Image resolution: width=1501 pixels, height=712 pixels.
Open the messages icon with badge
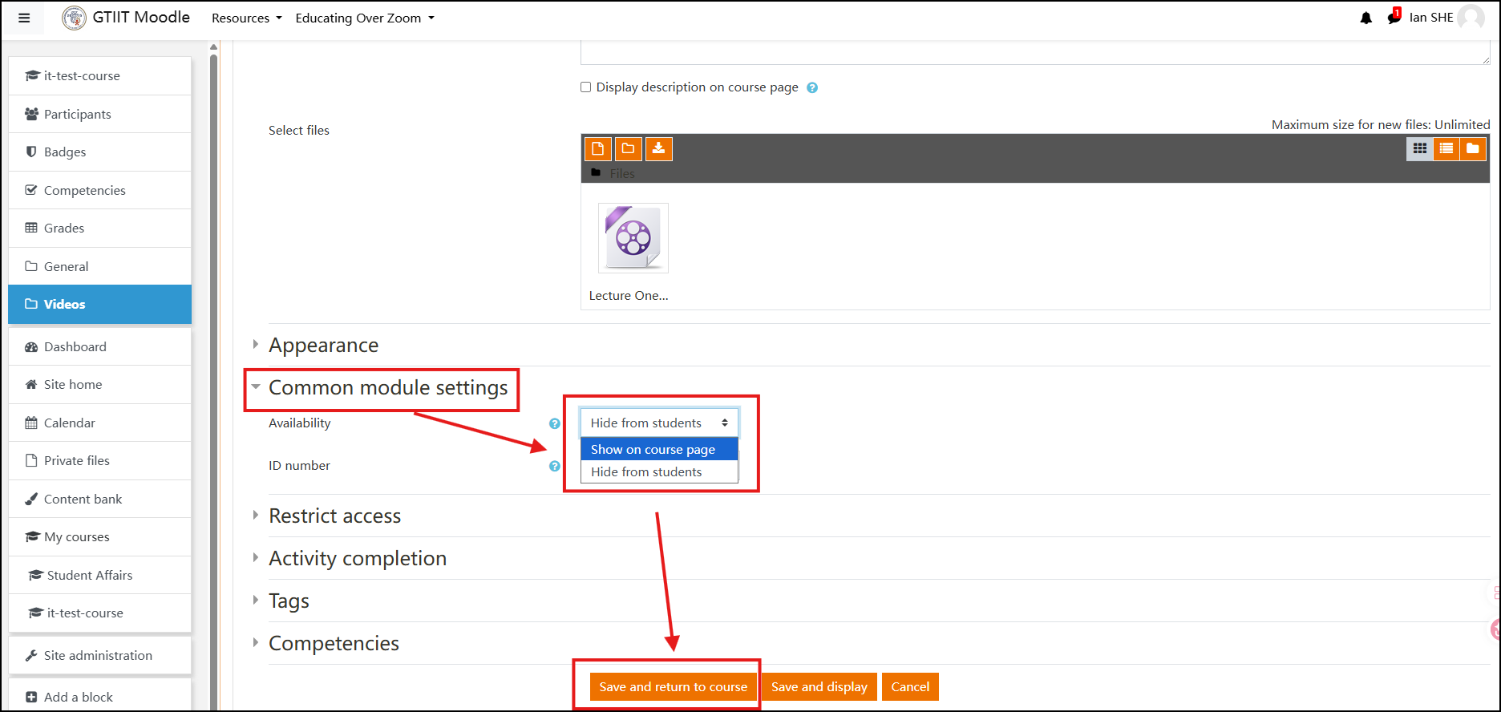pos(1394,18)
